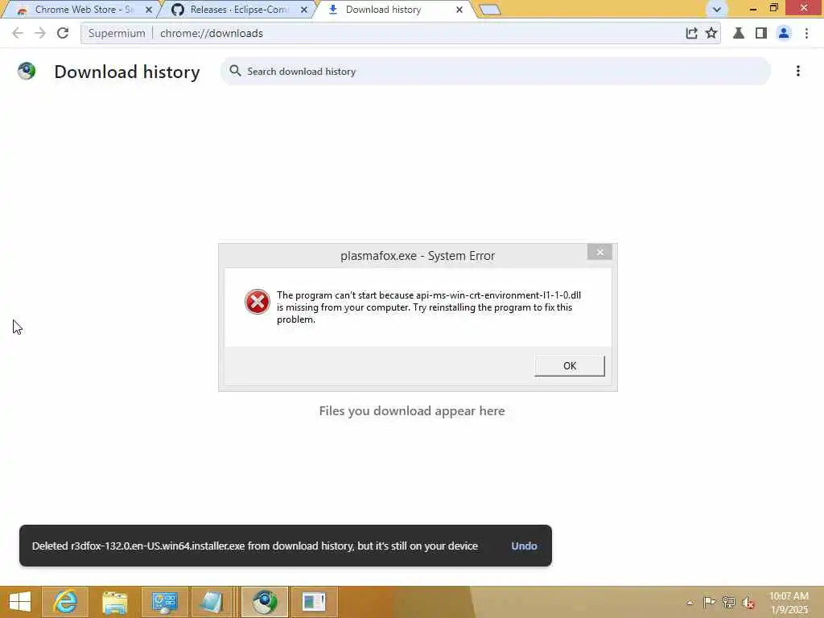Close the Download history tab
The image size is (824, 618).
pos(459,10)
